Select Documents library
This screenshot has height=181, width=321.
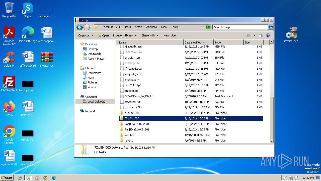click(94, 73)
